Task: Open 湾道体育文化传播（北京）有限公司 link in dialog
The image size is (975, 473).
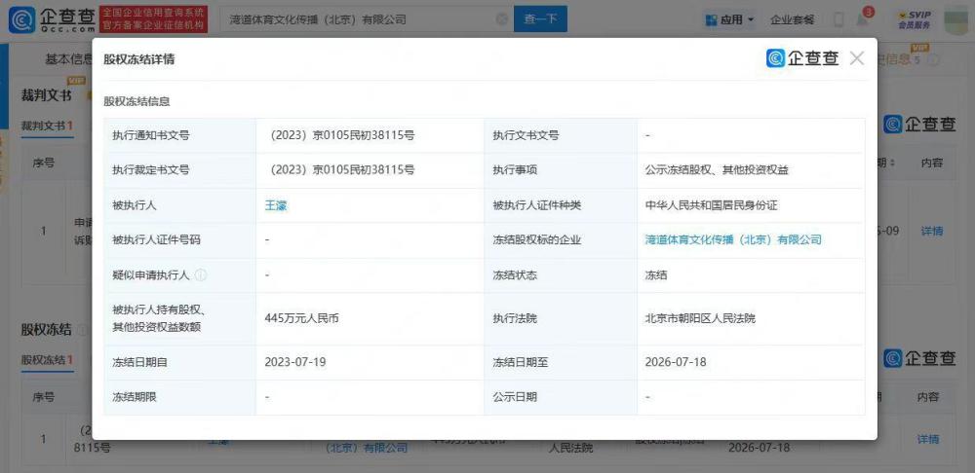Action: pos(733,239)
